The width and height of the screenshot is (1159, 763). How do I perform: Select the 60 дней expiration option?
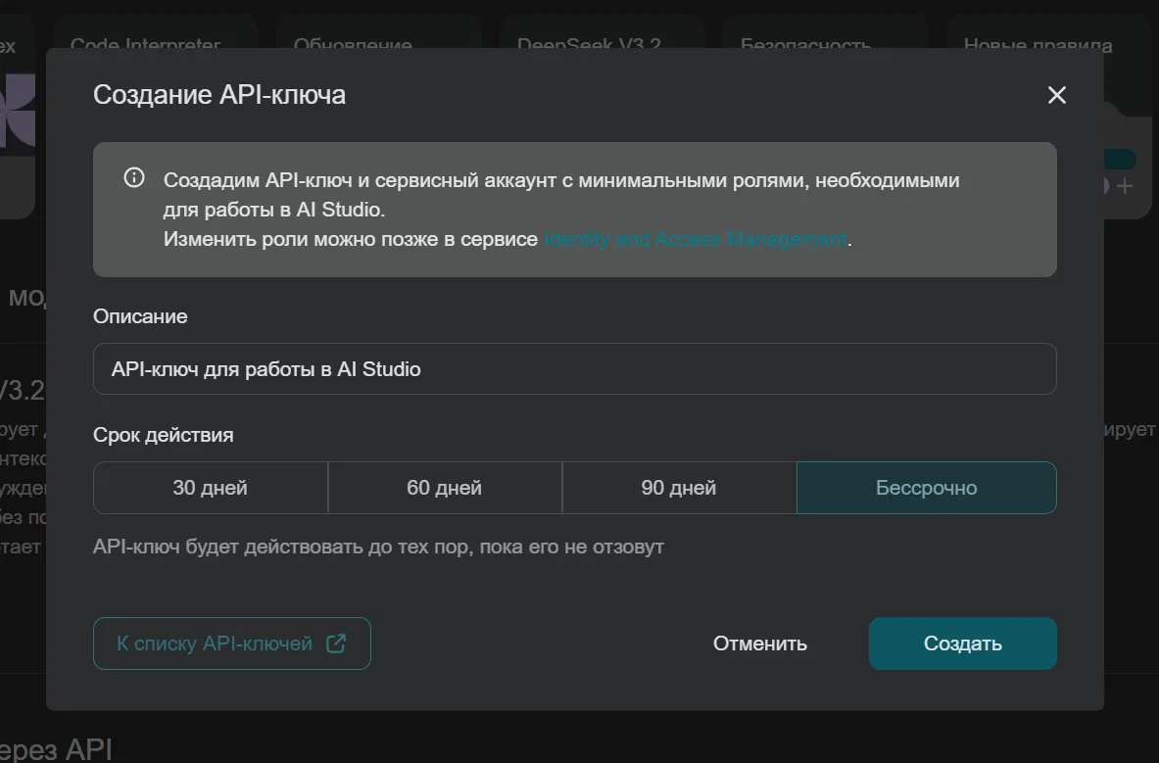[444, 488]
